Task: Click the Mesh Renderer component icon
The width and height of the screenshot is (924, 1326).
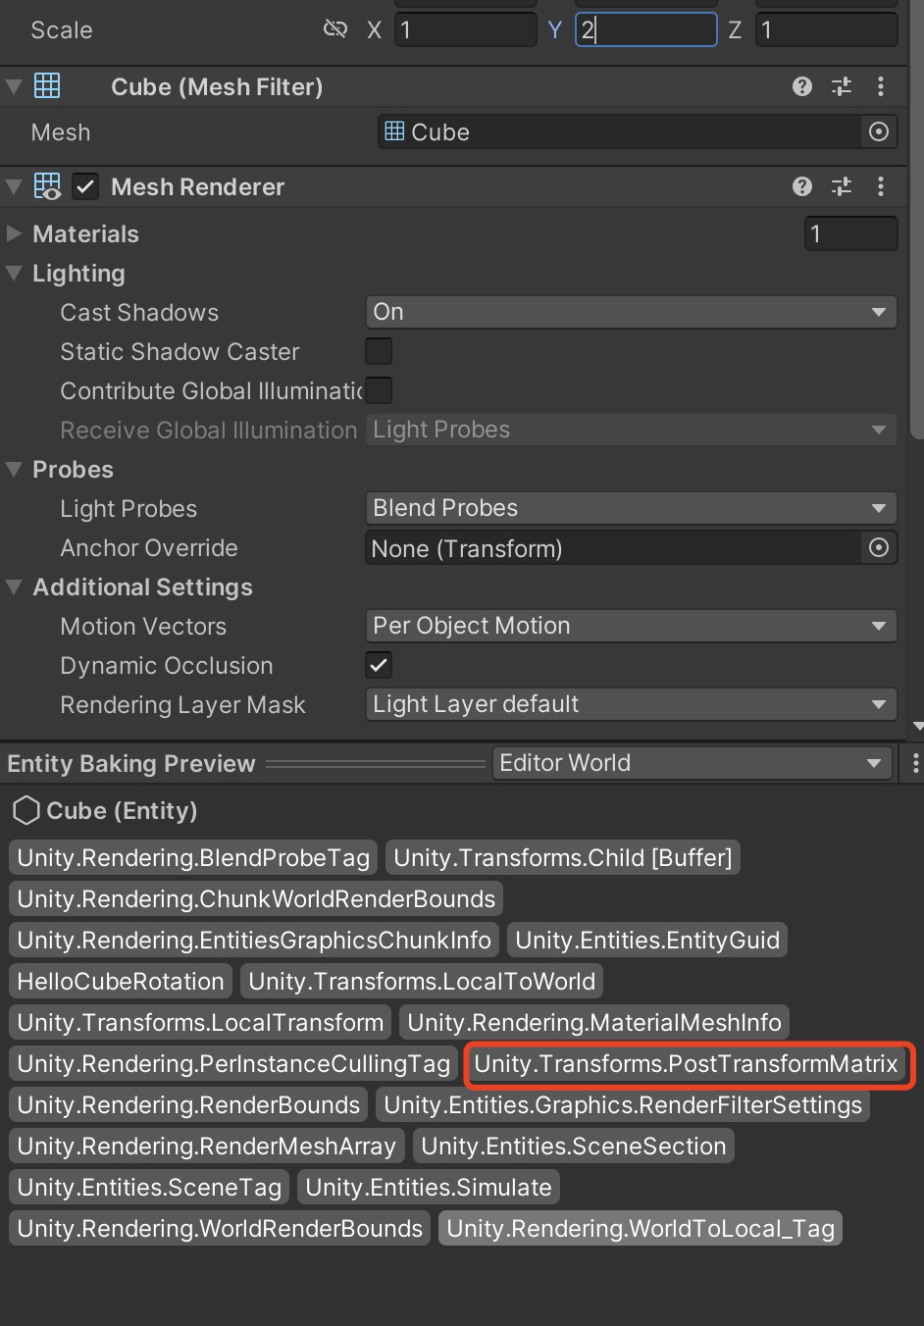Action: [x=47, y=186]
